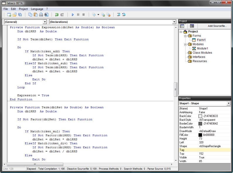
Task: Show form designer view in Project panel
Action: [x=192, y=26]
